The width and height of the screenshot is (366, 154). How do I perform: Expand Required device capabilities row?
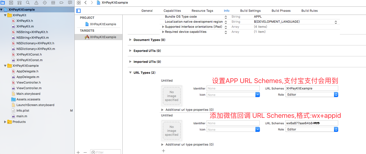pyautogui.click(x=163, y=32)
